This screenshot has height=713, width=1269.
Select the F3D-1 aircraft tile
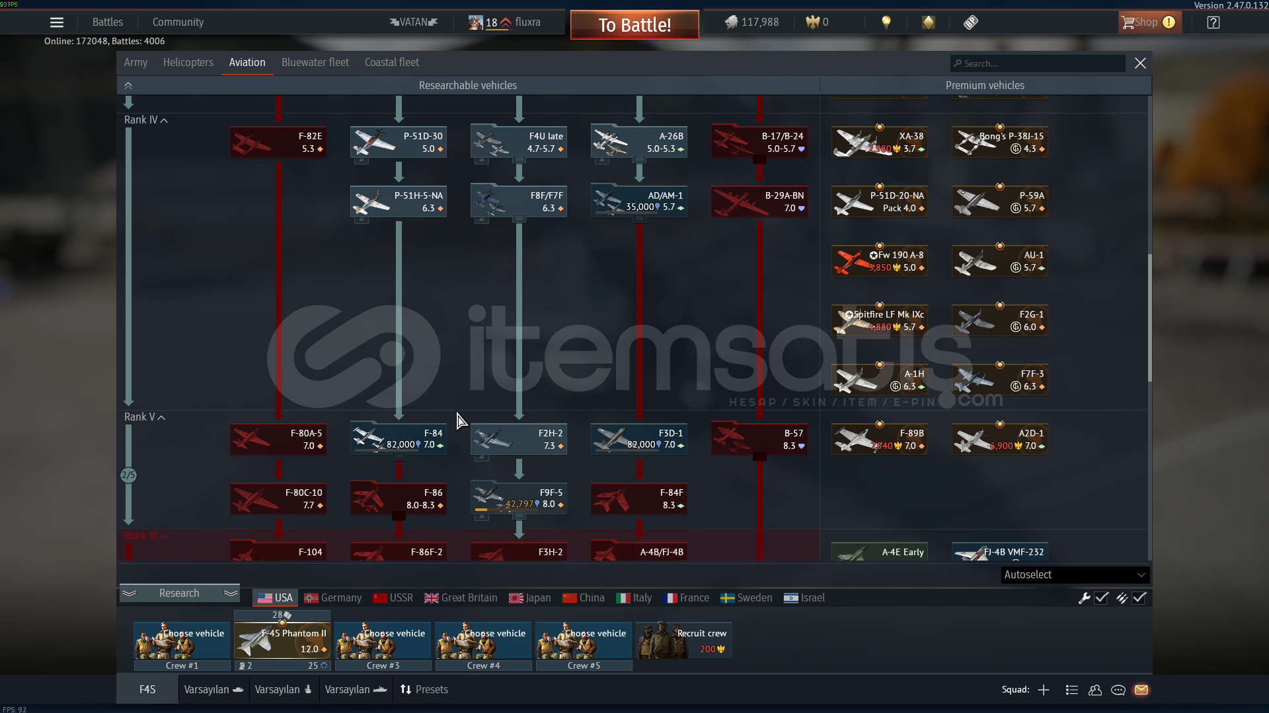[639, 439]
